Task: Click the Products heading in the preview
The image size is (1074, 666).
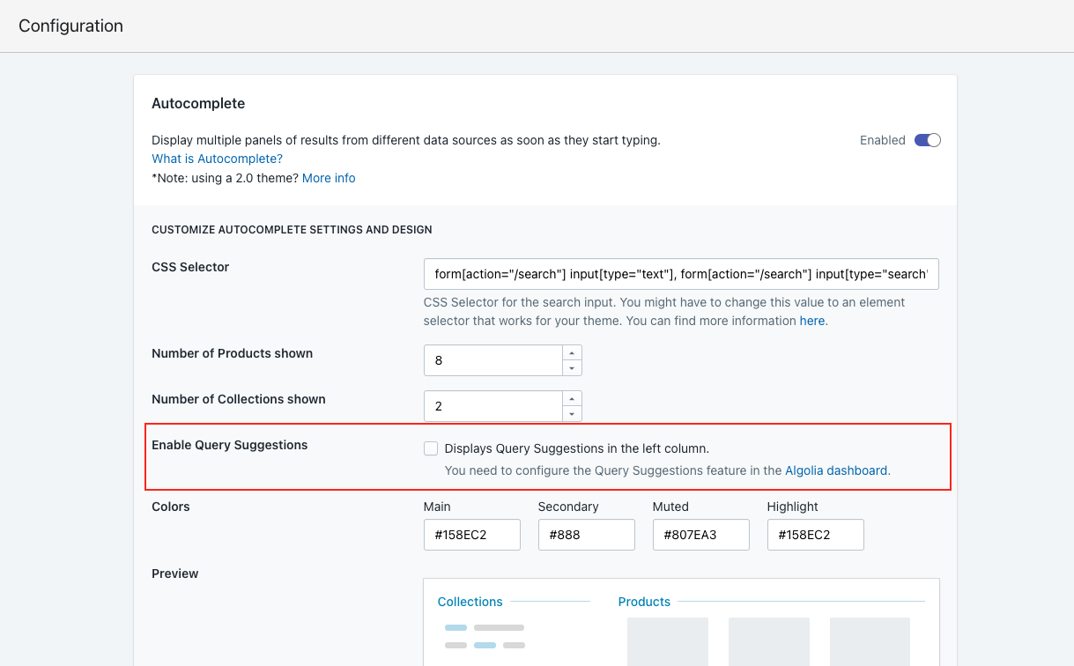Action: coord(644,602)
